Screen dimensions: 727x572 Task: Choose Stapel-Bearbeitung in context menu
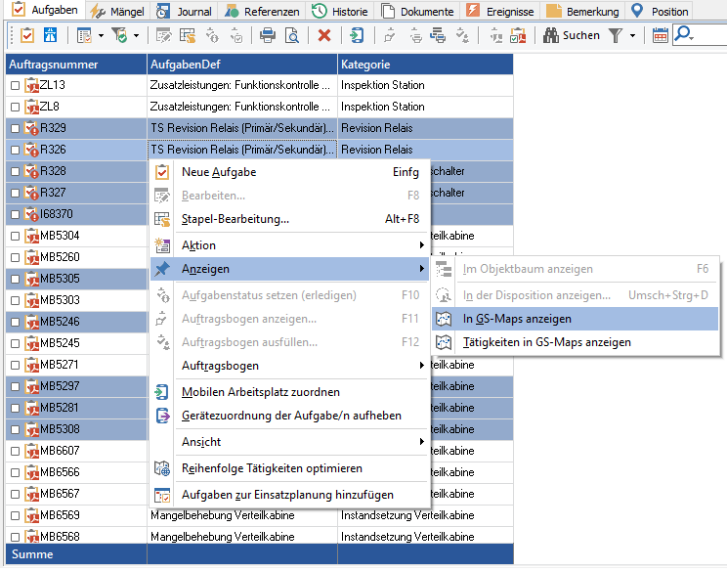point(290,219)
